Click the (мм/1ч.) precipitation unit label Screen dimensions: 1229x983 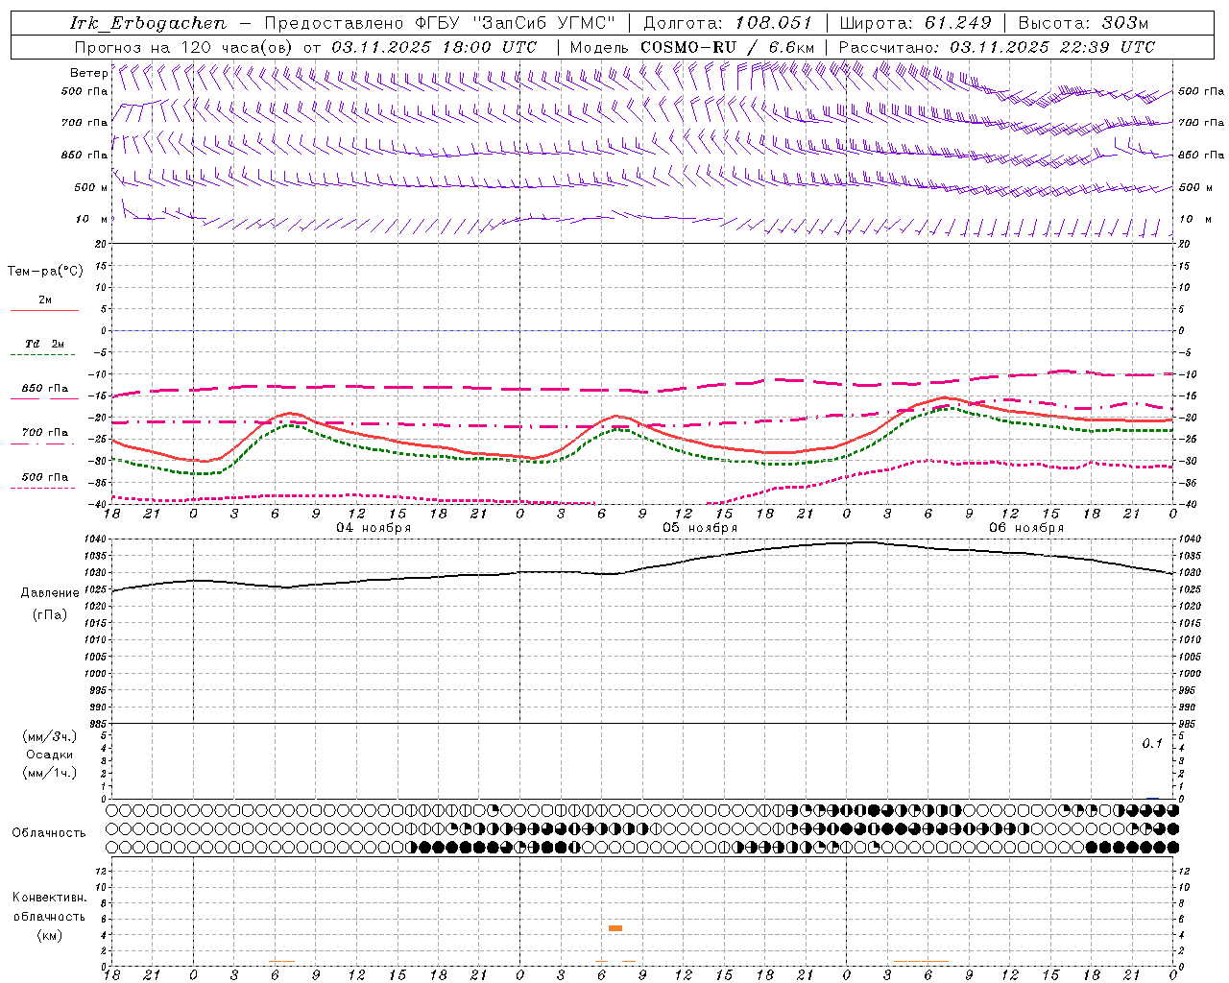[51, 773]
